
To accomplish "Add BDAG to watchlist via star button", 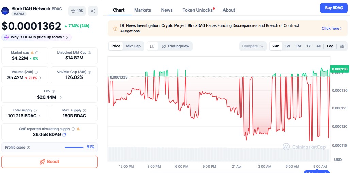I will coord(77,11).
